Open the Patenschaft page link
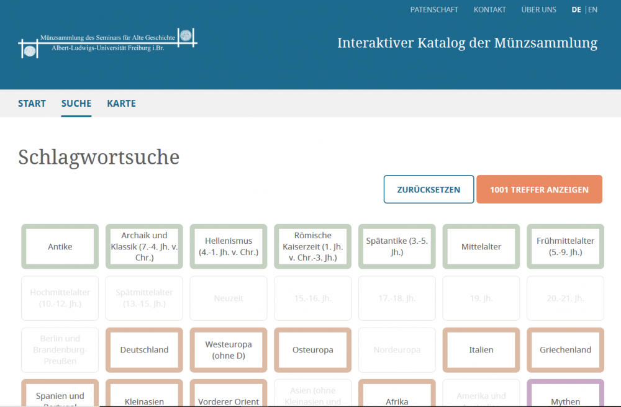The height and width of the screenshot is (407, 621). 434,9
